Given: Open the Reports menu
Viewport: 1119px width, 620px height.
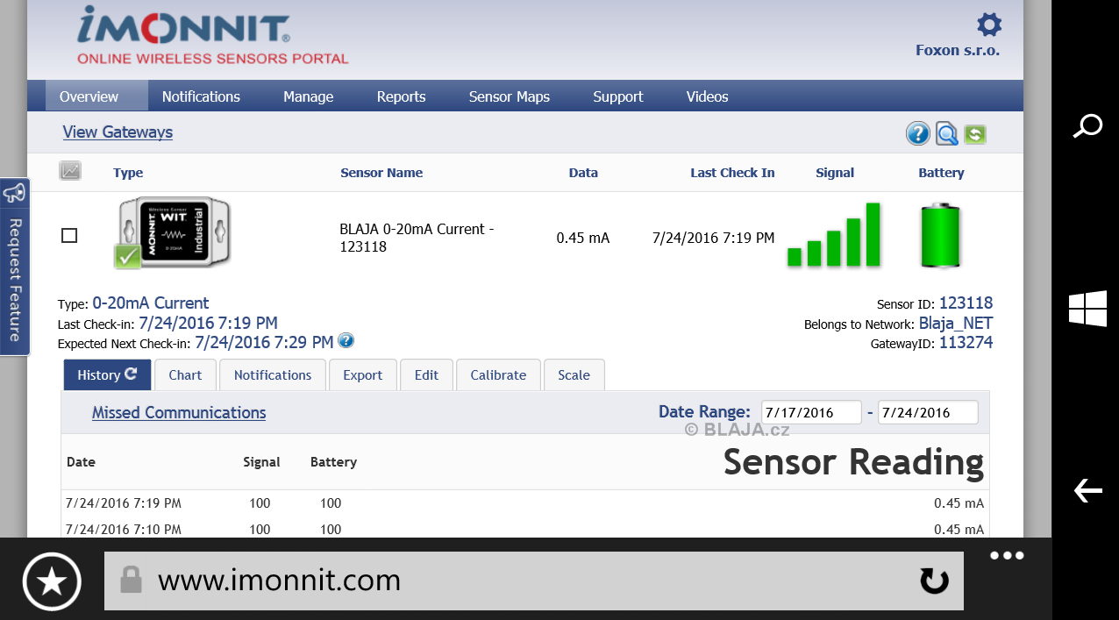Looking at the screenshot, I should (401, 96).
